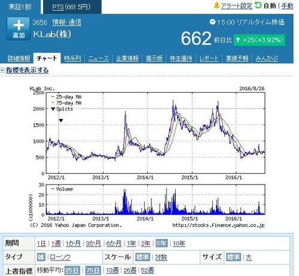The image size is (299, 276).
Task: Set chart period to 1か月
Action: [73, 243]
